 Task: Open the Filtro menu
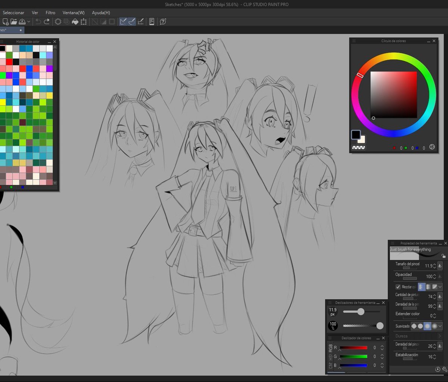pyautogui.click(x=50, y=13)
